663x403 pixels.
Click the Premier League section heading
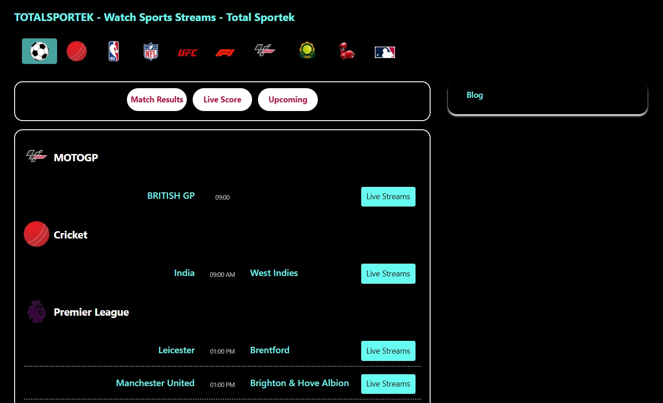[x=91, y=312]
